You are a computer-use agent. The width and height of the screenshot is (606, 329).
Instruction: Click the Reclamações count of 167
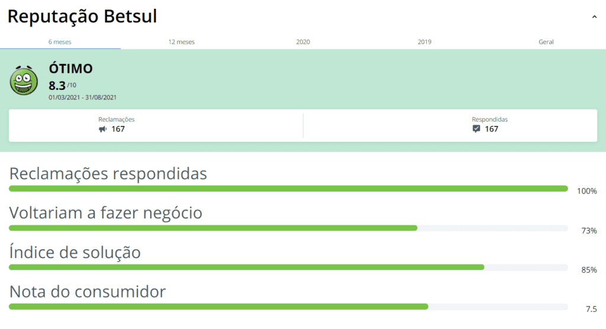(118, 129)
